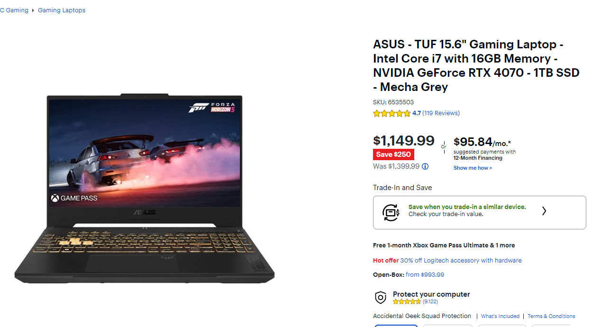Image resolution: width=610 pixels, height=327 pixels.
Task: Click the info icon beside Was $1,399.99
Action: [x=425, y=166]
